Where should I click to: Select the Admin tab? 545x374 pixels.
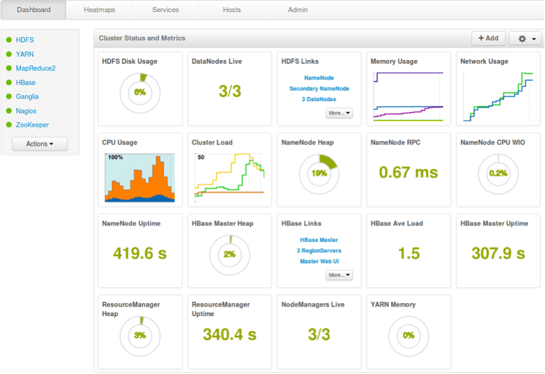[298, 10]
